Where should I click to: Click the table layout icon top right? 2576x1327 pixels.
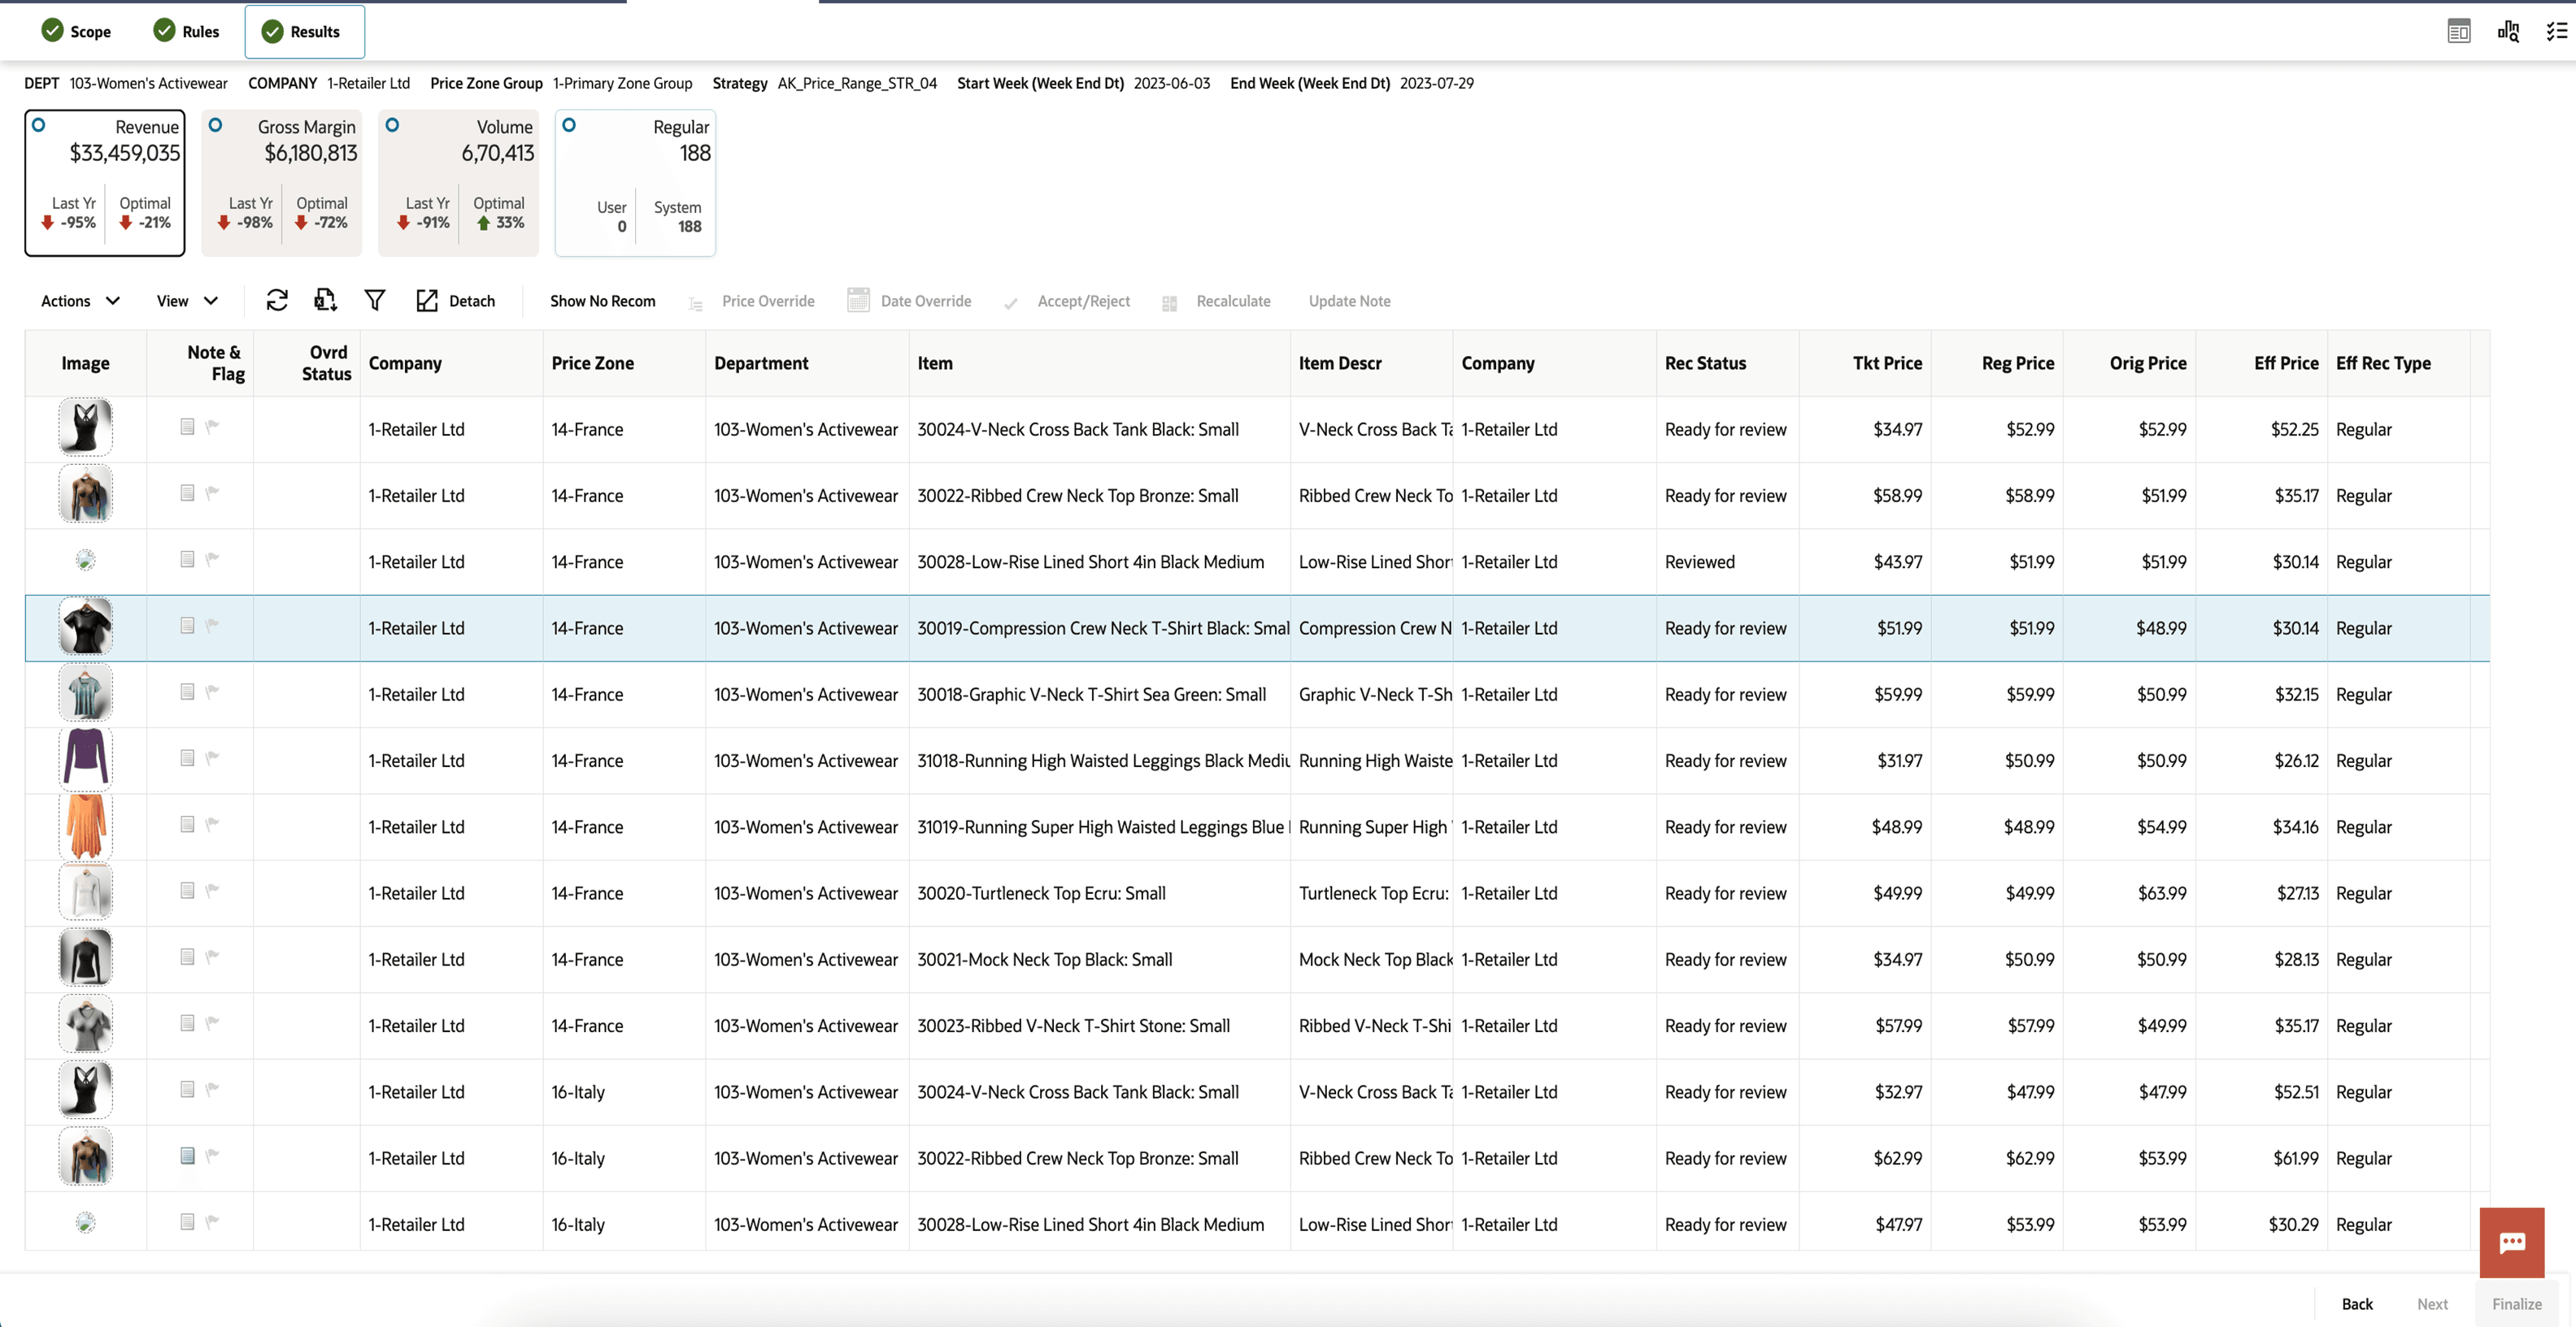pos(2459,31)
